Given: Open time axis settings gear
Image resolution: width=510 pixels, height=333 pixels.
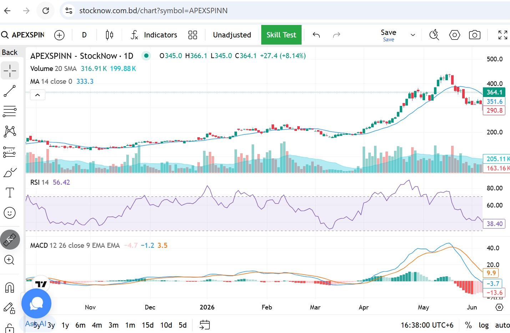Looking at the screenshot, I should point(500,307).
